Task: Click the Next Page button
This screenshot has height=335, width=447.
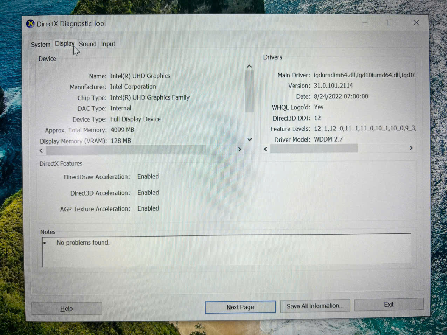Action: click(240, 307)
